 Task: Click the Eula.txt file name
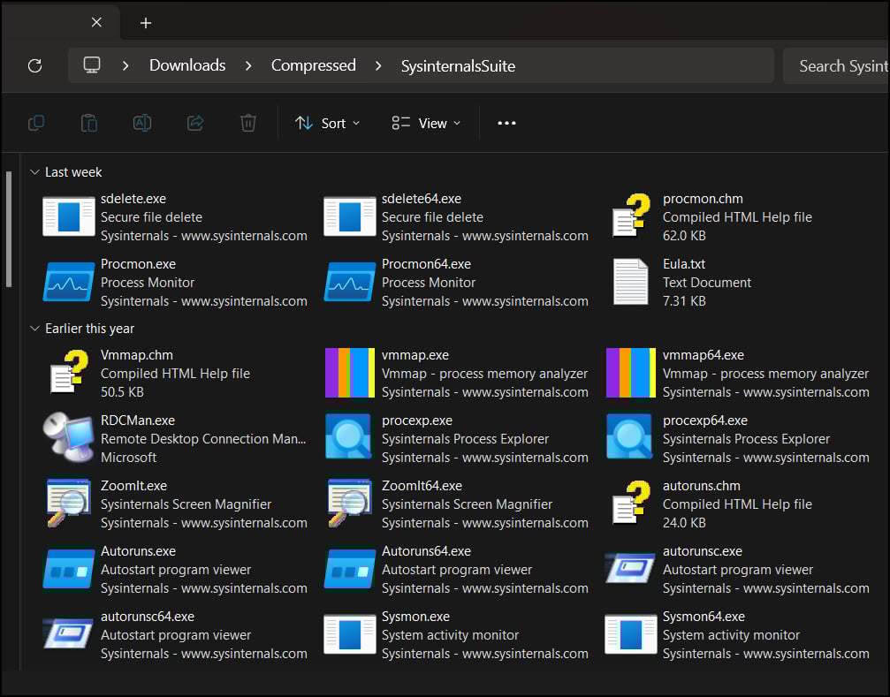tap(684, 264)
